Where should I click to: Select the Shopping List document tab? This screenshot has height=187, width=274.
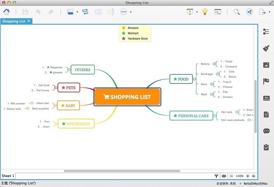pyautogui.click(x=14, y=21)
